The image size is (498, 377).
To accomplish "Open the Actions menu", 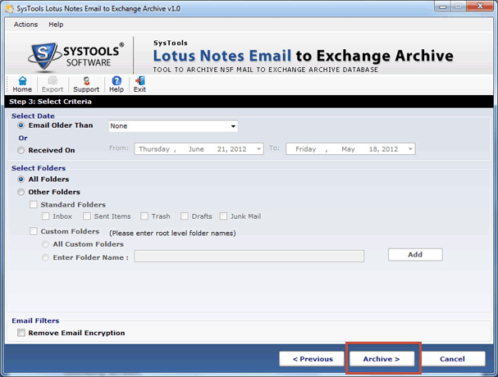I will click(25, 25).
